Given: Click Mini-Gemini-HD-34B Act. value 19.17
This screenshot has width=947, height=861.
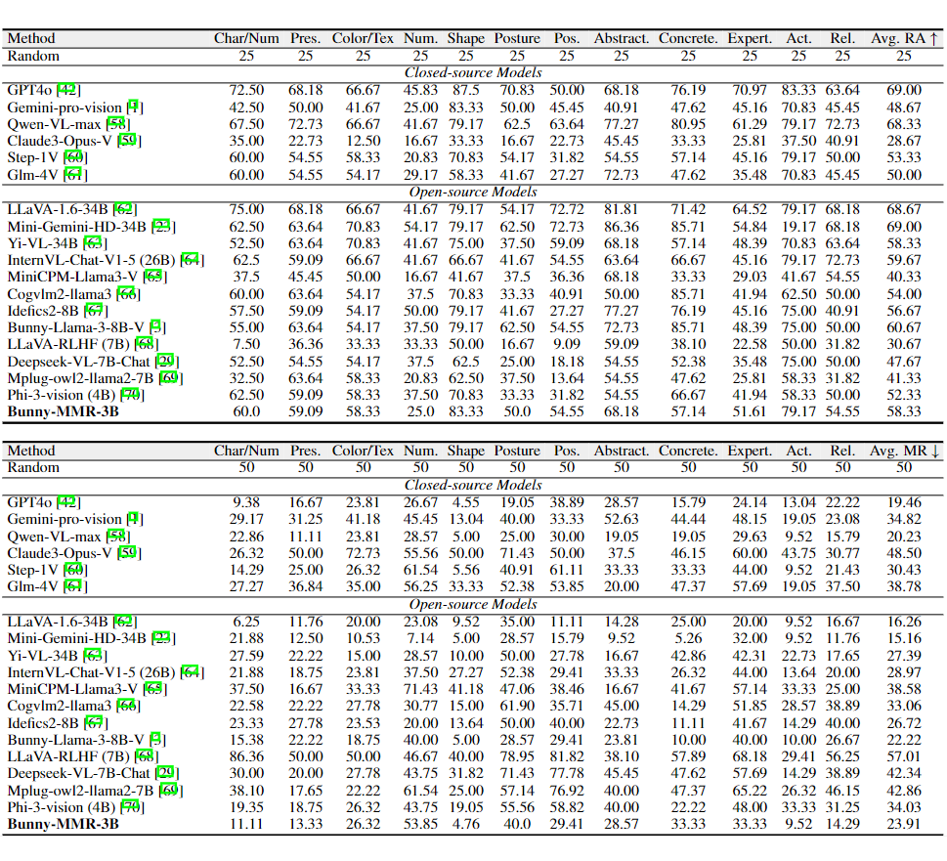Looking at the screenshot, I should click(x=798, y=227).
